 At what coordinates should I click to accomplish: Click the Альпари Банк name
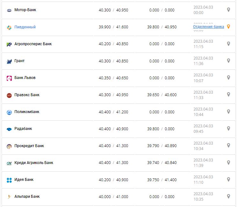(27, 196)
